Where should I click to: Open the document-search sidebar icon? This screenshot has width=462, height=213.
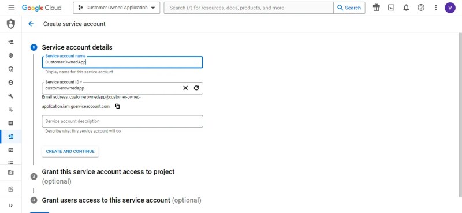coord(11,110)
